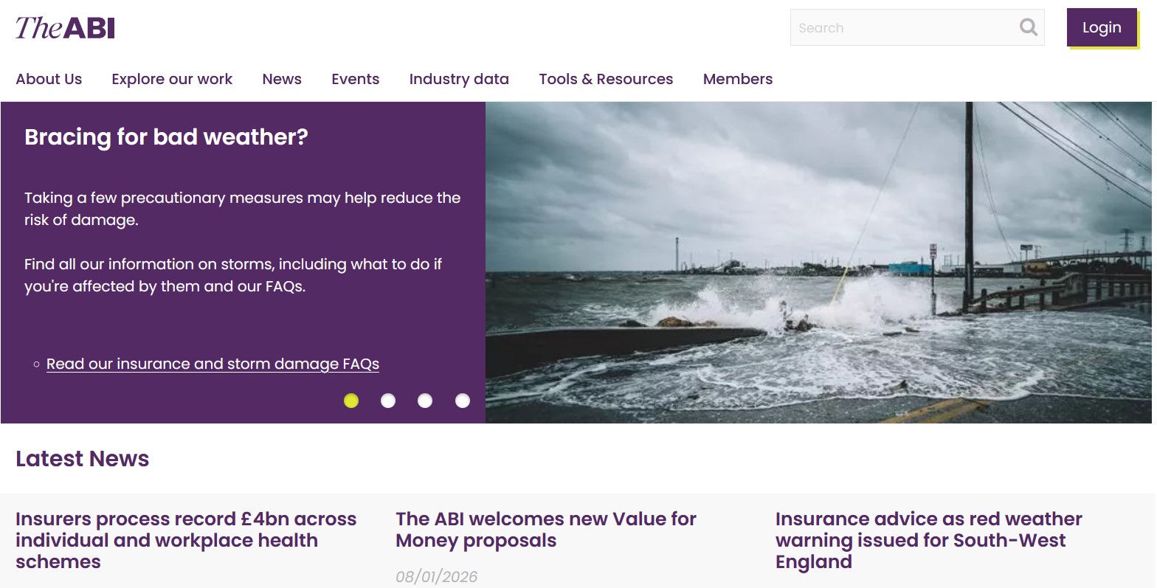The image size is (1157, 588).
Task: Click the magnifying glass search icon
Action: click(1028, 27)
